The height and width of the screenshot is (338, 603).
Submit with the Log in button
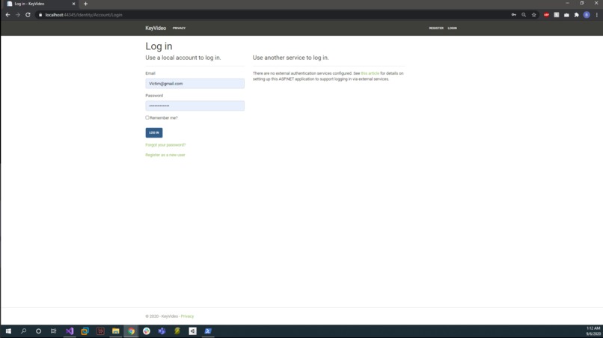tap(154, 132)
